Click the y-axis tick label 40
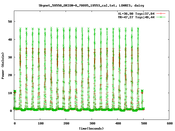 pyautogui.click(x=10, y=39)
